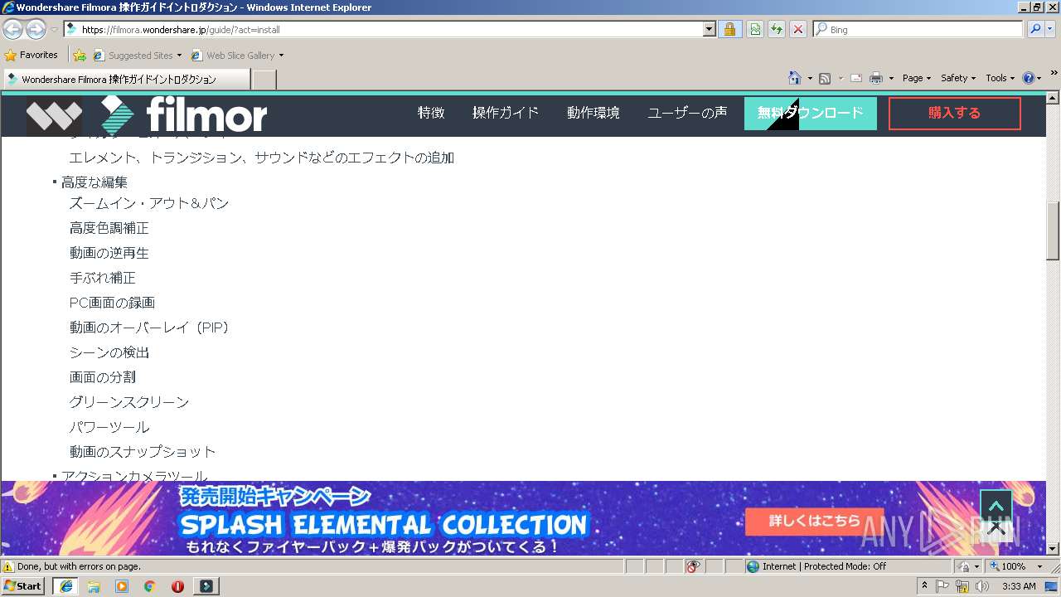Click the scroll-to-top arrow button
The height and width of the screenshot is (597, 1061).
(996, 506)
